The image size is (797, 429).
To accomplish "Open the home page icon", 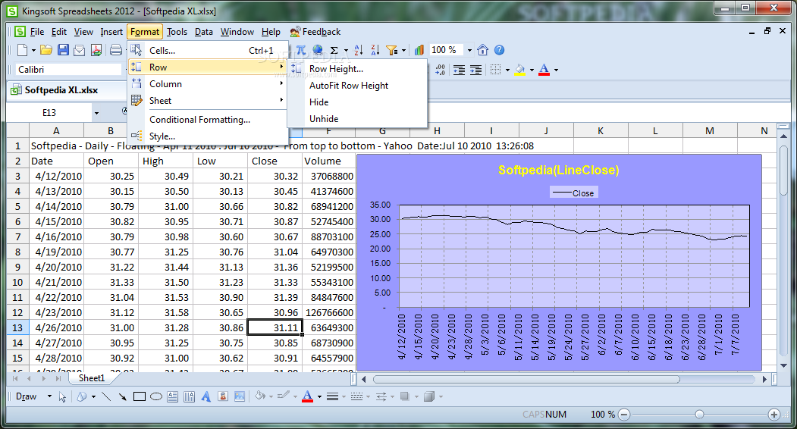I will coord(483,50).
